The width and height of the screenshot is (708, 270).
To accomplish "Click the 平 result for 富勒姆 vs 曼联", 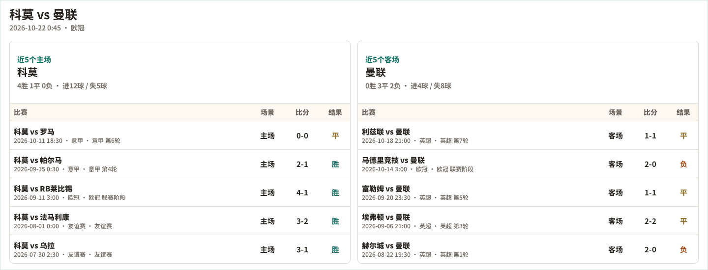I will (x=683, y=192).
